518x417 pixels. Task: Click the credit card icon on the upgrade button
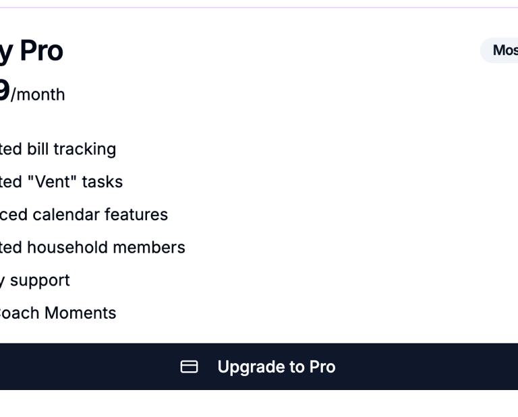(x=189, y=366)
